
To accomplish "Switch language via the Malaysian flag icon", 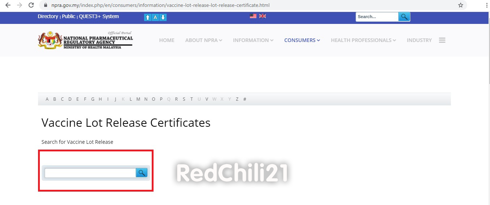I will 253,16.
